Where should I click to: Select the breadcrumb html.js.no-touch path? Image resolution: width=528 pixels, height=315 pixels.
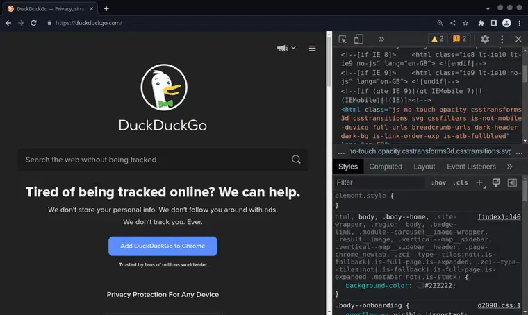[430, 151]
